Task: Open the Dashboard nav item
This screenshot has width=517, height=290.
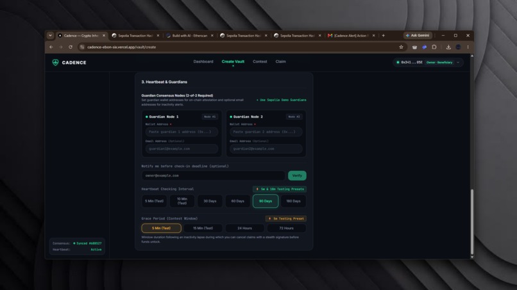Action: [203, 61]
